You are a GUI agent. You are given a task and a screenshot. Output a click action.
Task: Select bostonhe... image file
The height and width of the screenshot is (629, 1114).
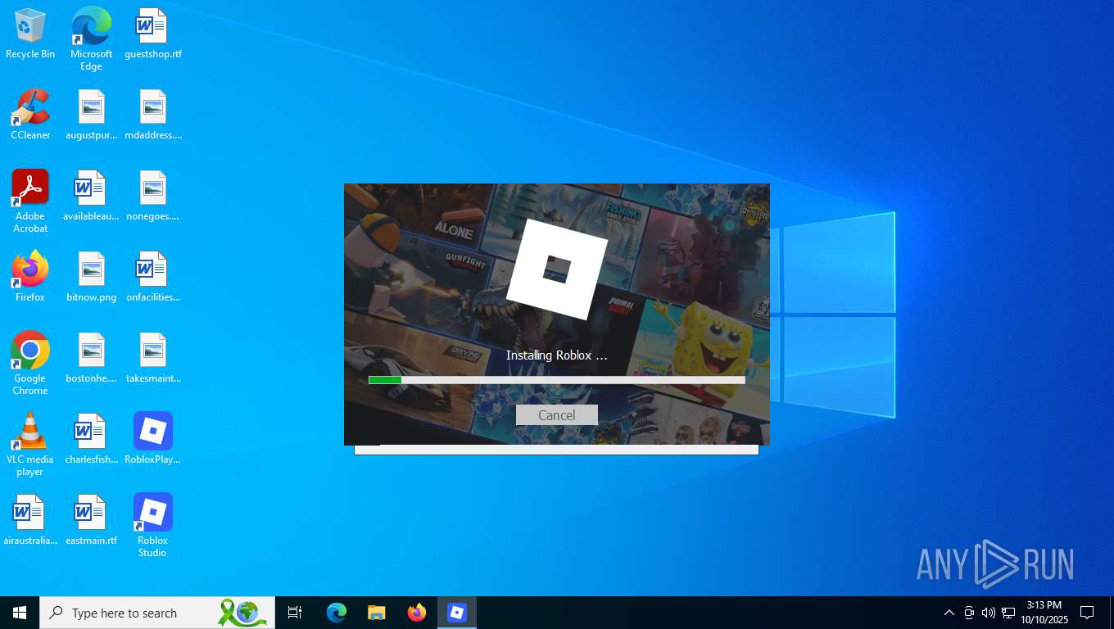point(91,358)
